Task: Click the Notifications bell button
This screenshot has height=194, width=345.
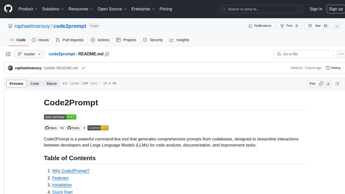Action: (260, 26)
